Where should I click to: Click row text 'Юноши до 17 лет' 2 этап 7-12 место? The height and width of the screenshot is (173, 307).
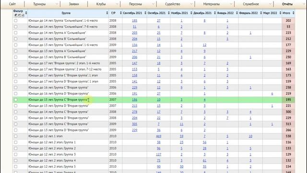(65, 69)
